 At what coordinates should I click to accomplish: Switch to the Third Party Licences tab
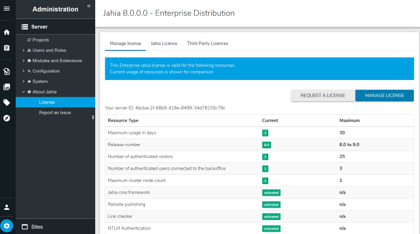[207, 43]
